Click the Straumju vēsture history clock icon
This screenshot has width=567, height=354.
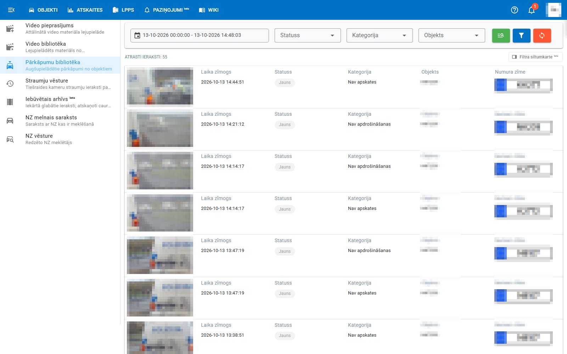tap(10, 84)
